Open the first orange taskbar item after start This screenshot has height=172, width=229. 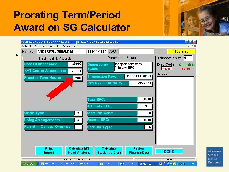[49, 164]
